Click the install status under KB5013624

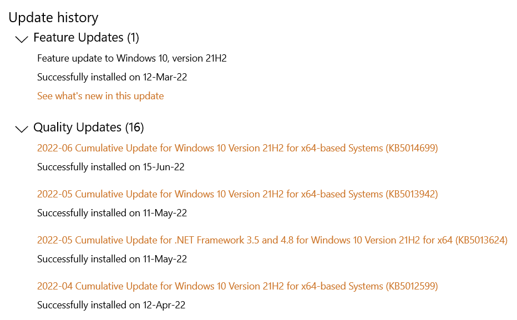tap(112, 259)
